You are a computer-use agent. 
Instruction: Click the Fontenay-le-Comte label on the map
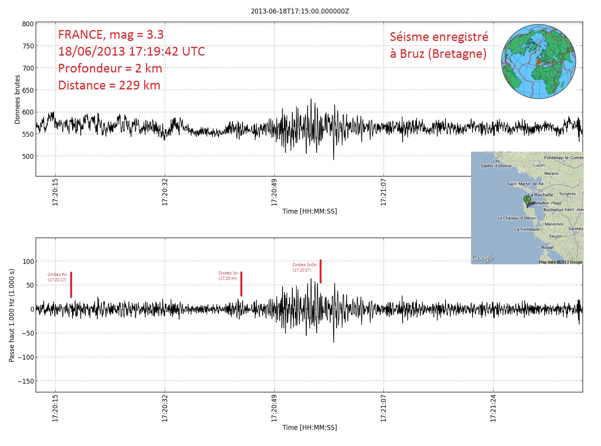point(563,158)
